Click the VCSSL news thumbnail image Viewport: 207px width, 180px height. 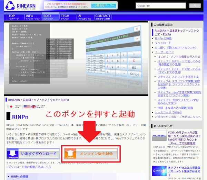pyautogui.click(x=159, y=136)
